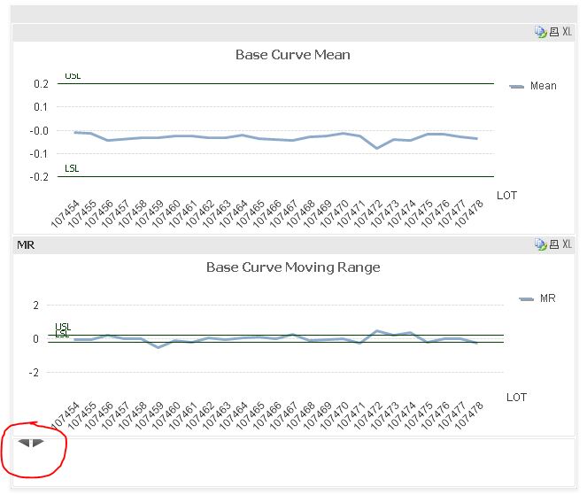The image size is (587, 495).
Task: Click the Mean legend line swatch
Action: pyautogui.click(x=517, y=87)
